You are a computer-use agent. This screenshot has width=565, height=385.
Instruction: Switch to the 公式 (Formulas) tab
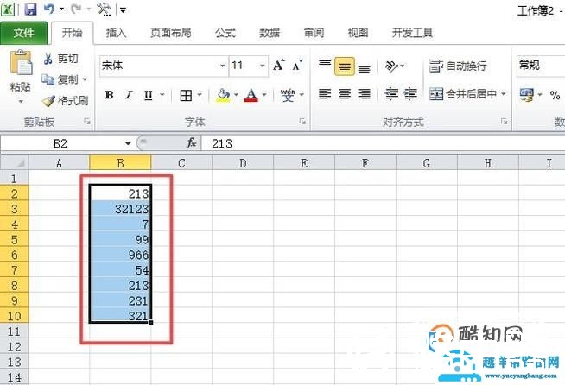point(225,33)
